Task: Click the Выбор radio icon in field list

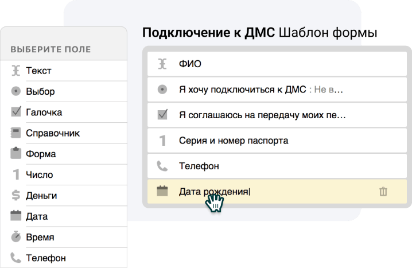Action: [x=15, y=91]
